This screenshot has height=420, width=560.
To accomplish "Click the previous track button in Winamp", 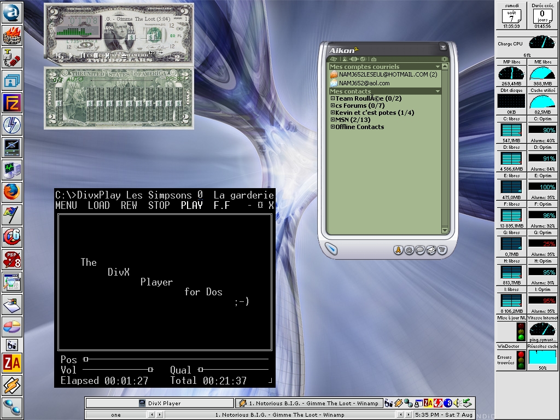I will (x=59, y=56).
